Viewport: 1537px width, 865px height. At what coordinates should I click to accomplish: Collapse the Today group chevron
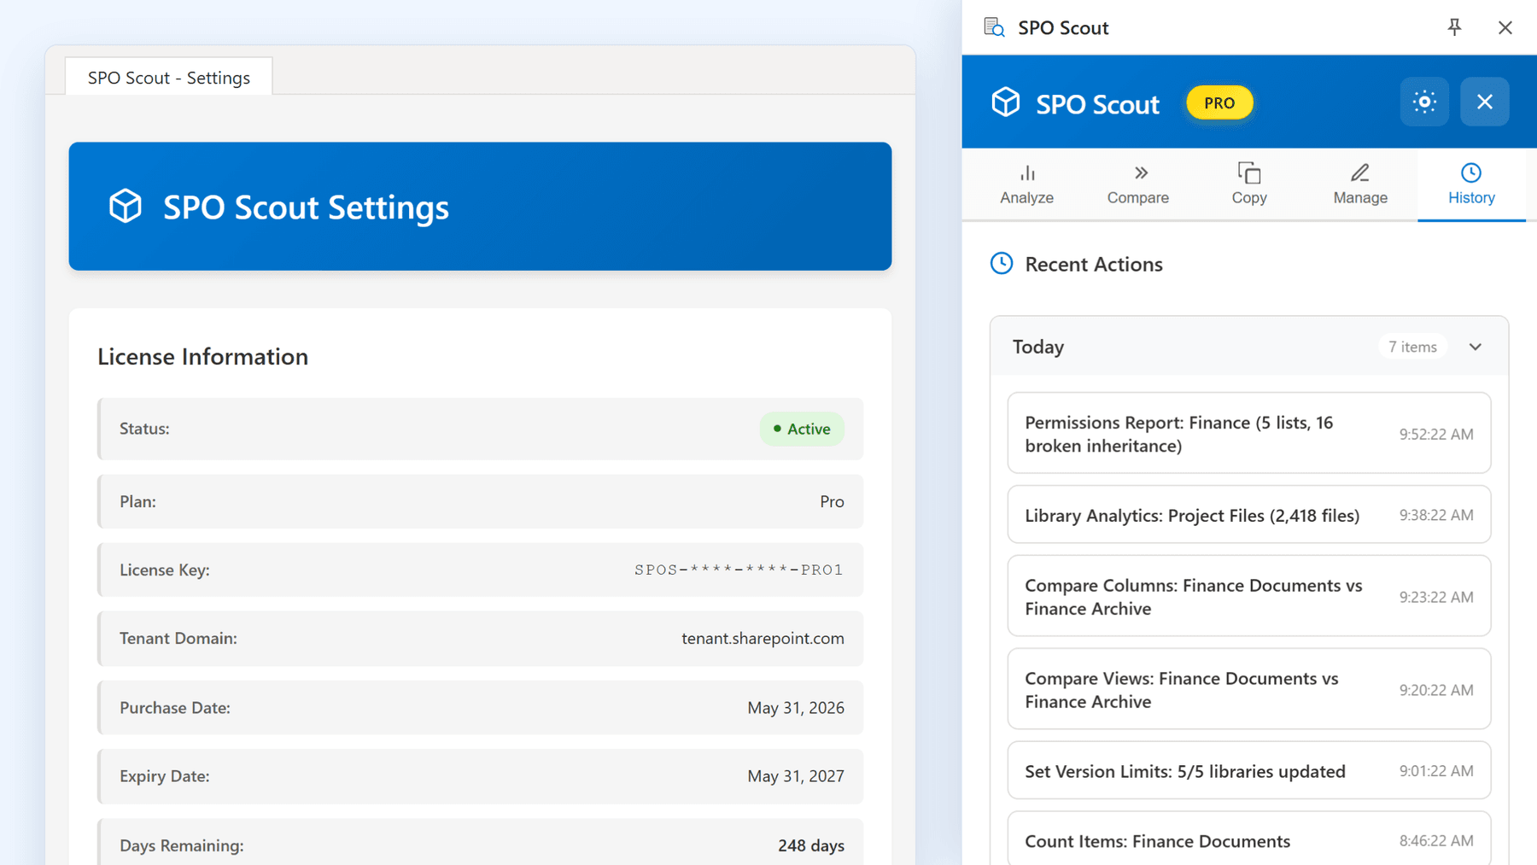click(x=1476, y=347)
